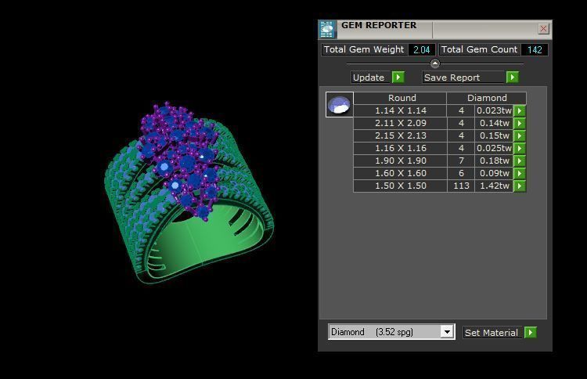Screen dimensions: 587x379
Task: Click green arrow next to Set Material
Action: (531, 332)
